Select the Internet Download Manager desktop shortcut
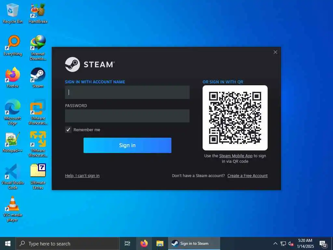This screenshot has height=250, width=333. [38, 48]
